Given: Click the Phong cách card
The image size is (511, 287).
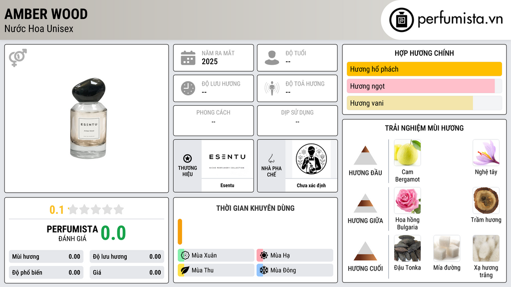Looking at the screenshot, I should point(214,121).
